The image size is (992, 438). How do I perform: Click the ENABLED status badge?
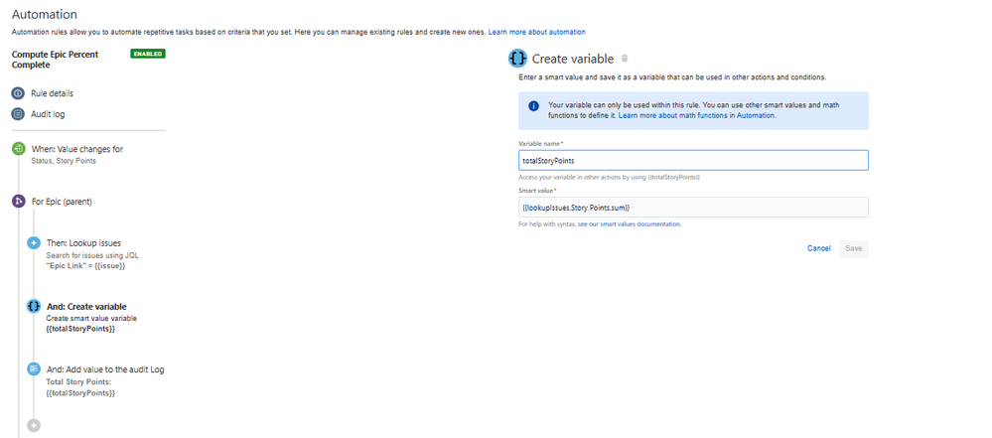(x=148, y=54)
